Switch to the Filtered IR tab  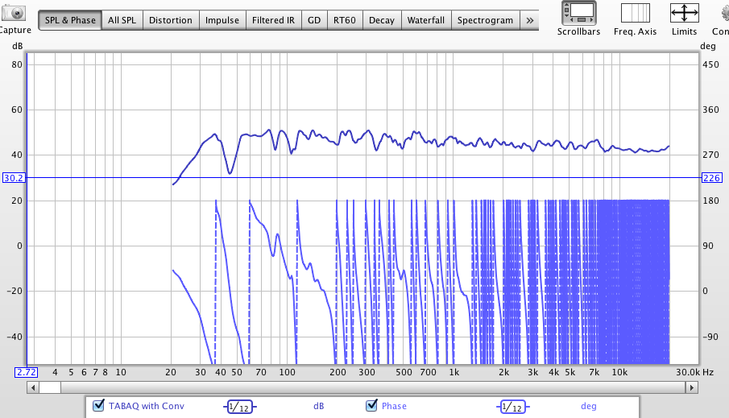273,20
